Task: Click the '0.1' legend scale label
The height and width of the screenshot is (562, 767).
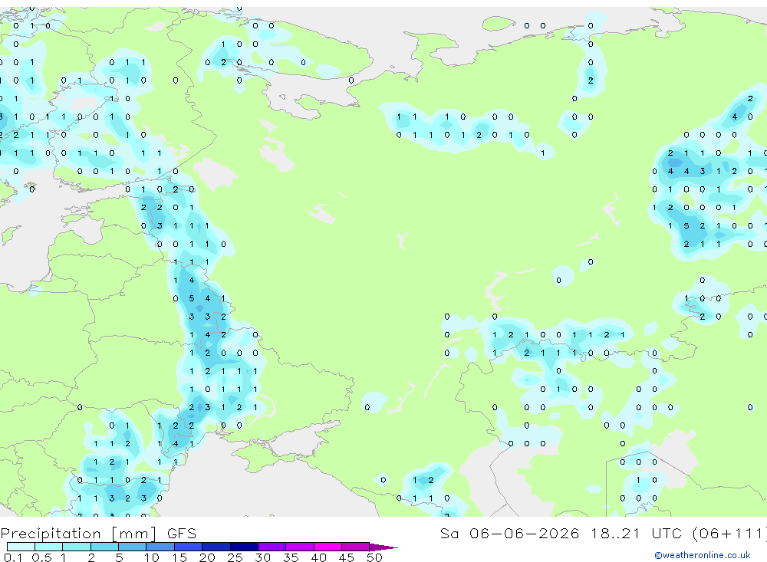Action: [x=13, y=557]
